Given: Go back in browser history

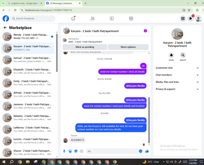Looking at the screenshot, I should (4, 10).
